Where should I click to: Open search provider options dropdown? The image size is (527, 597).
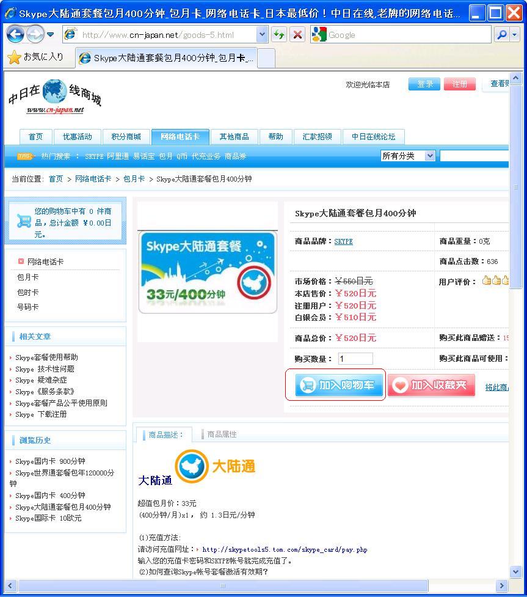(x=515, y=35)
